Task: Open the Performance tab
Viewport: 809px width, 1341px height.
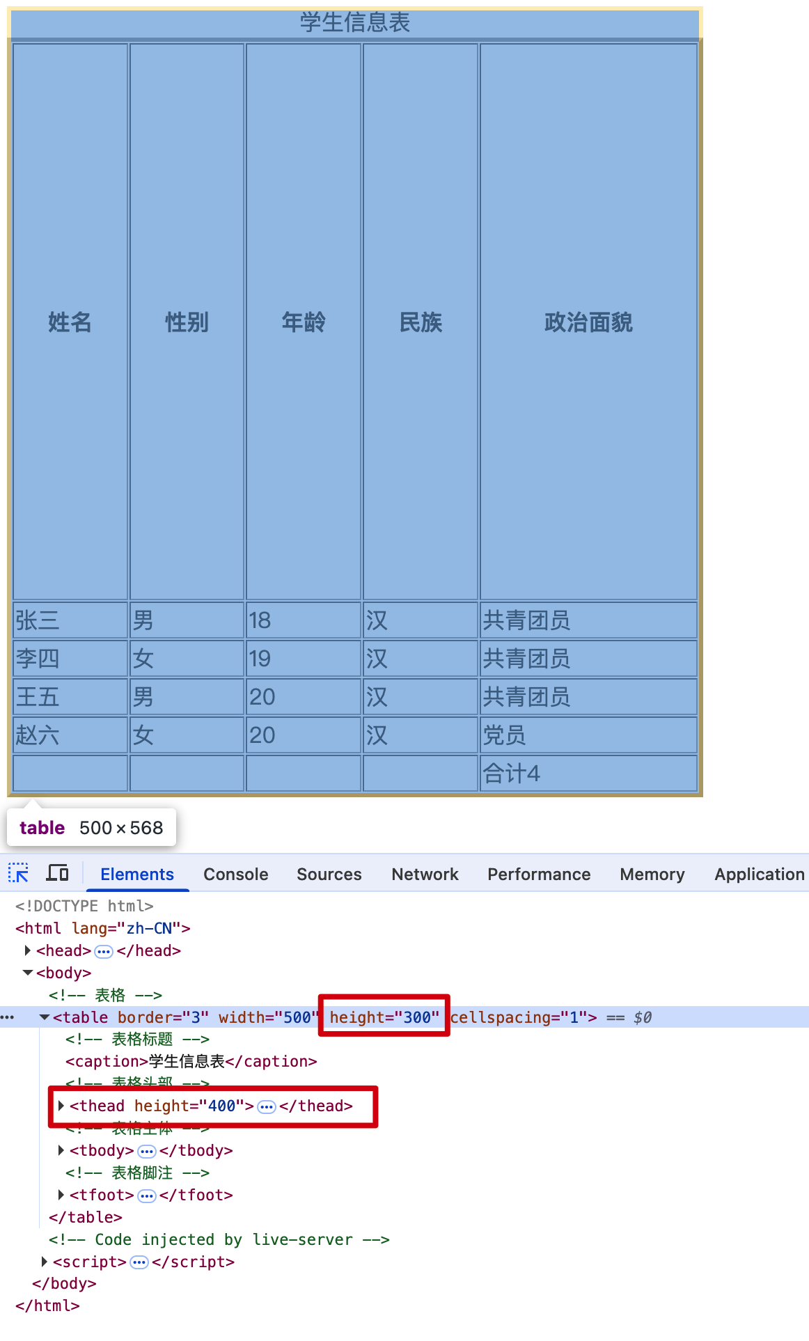Action: tap(539, 875)
